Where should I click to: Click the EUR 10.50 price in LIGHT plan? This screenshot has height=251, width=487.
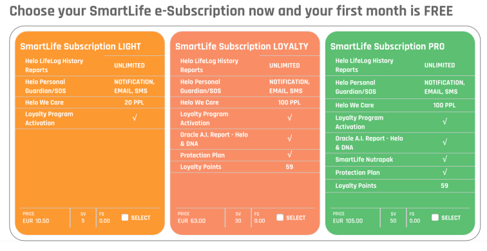coord(36,221)
